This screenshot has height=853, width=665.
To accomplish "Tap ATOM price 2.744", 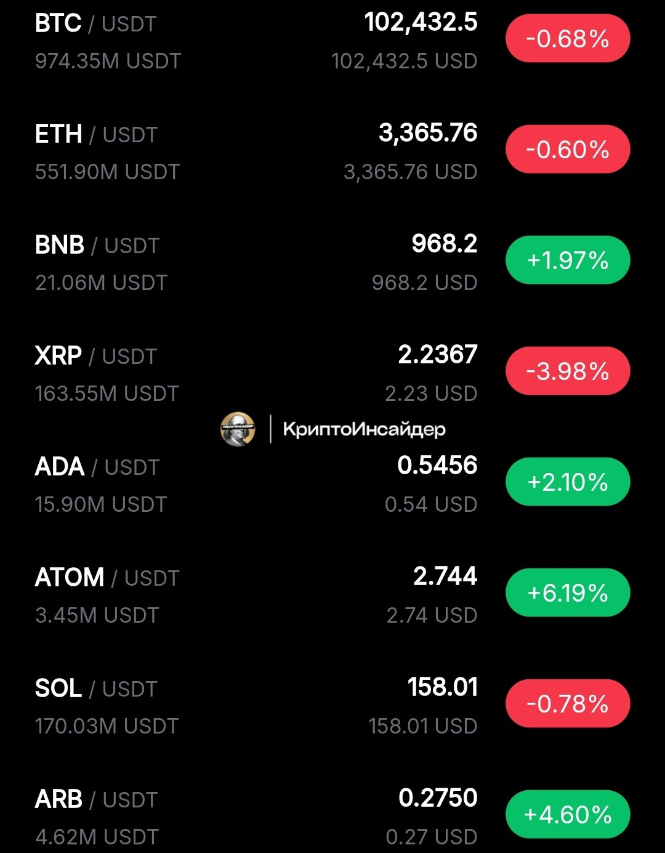I will [445, 576].
